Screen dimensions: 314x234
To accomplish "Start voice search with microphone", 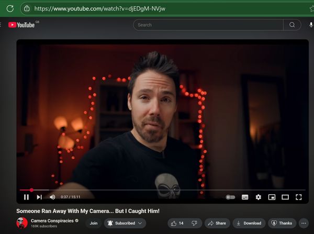I will point(311,25).
